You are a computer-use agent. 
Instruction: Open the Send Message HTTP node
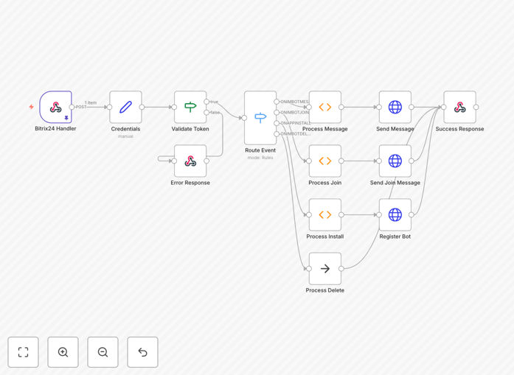[395, 107]
